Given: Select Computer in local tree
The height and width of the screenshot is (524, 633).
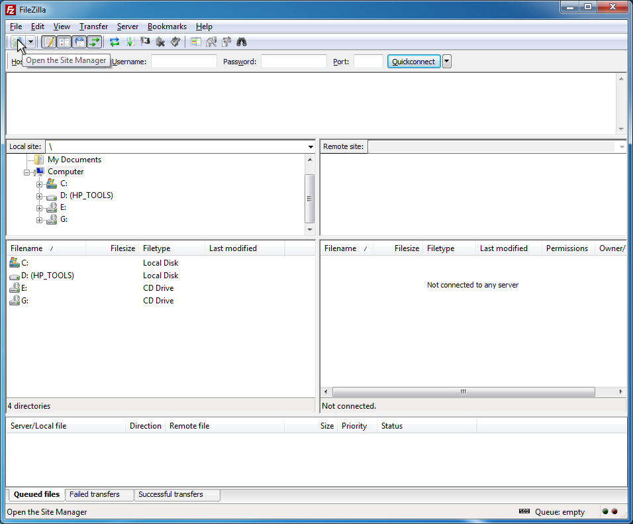Looking at the screenshot, I should click(66, 172).
